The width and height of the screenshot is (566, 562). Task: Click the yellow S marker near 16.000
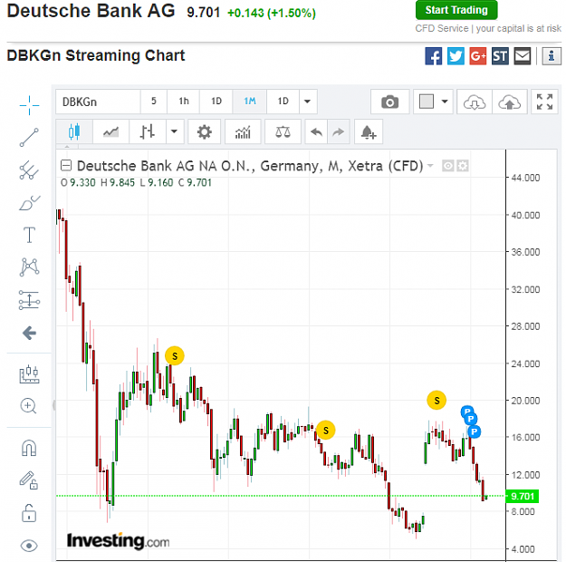tap(326, 430)
